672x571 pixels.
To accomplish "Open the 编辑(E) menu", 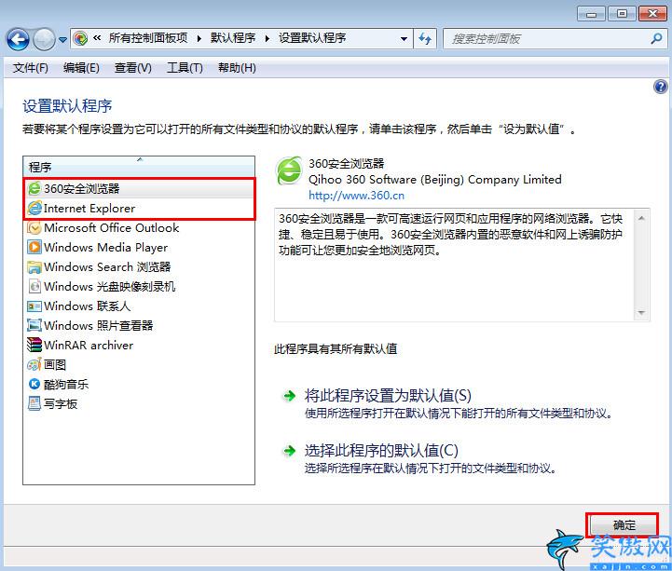I will tap(81, 68).
